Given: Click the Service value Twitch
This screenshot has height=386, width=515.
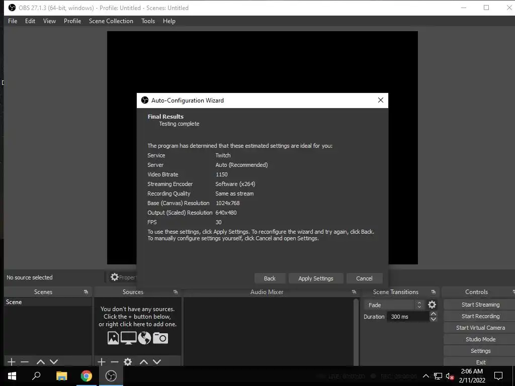Looking at the screenshot, I should click(x=223, y=156).
